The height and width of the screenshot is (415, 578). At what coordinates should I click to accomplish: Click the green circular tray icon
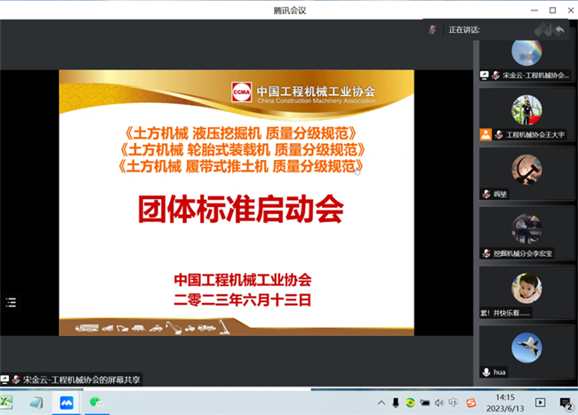(x=410, y=403)
